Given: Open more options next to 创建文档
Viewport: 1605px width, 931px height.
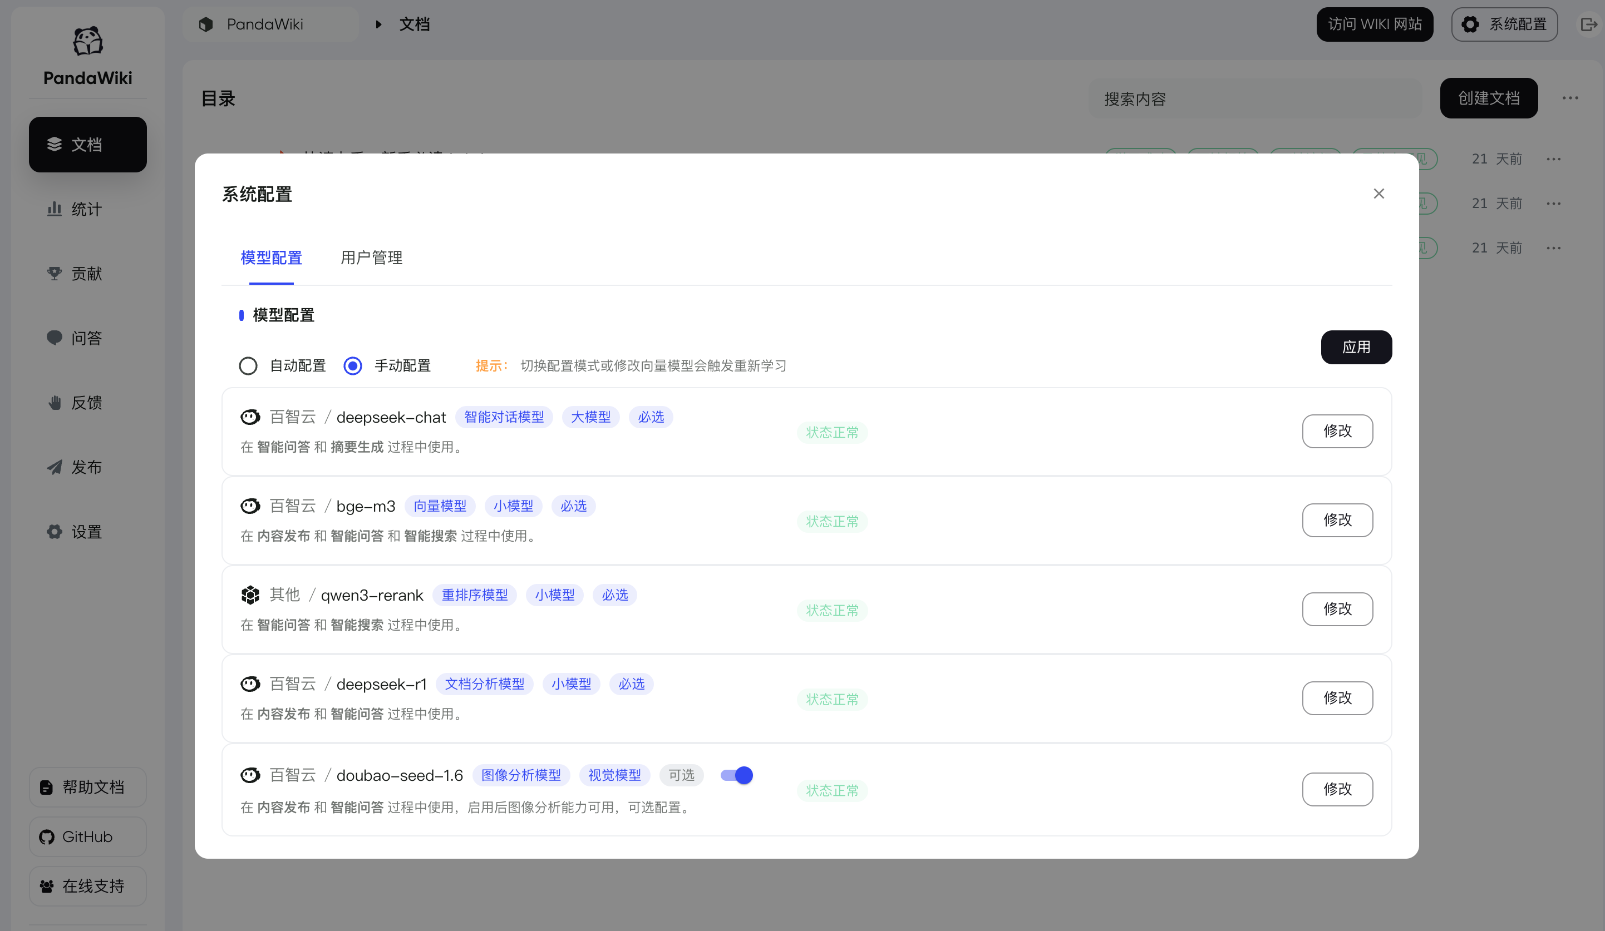Looking at the screenshot, I should tap(1570, 98).
